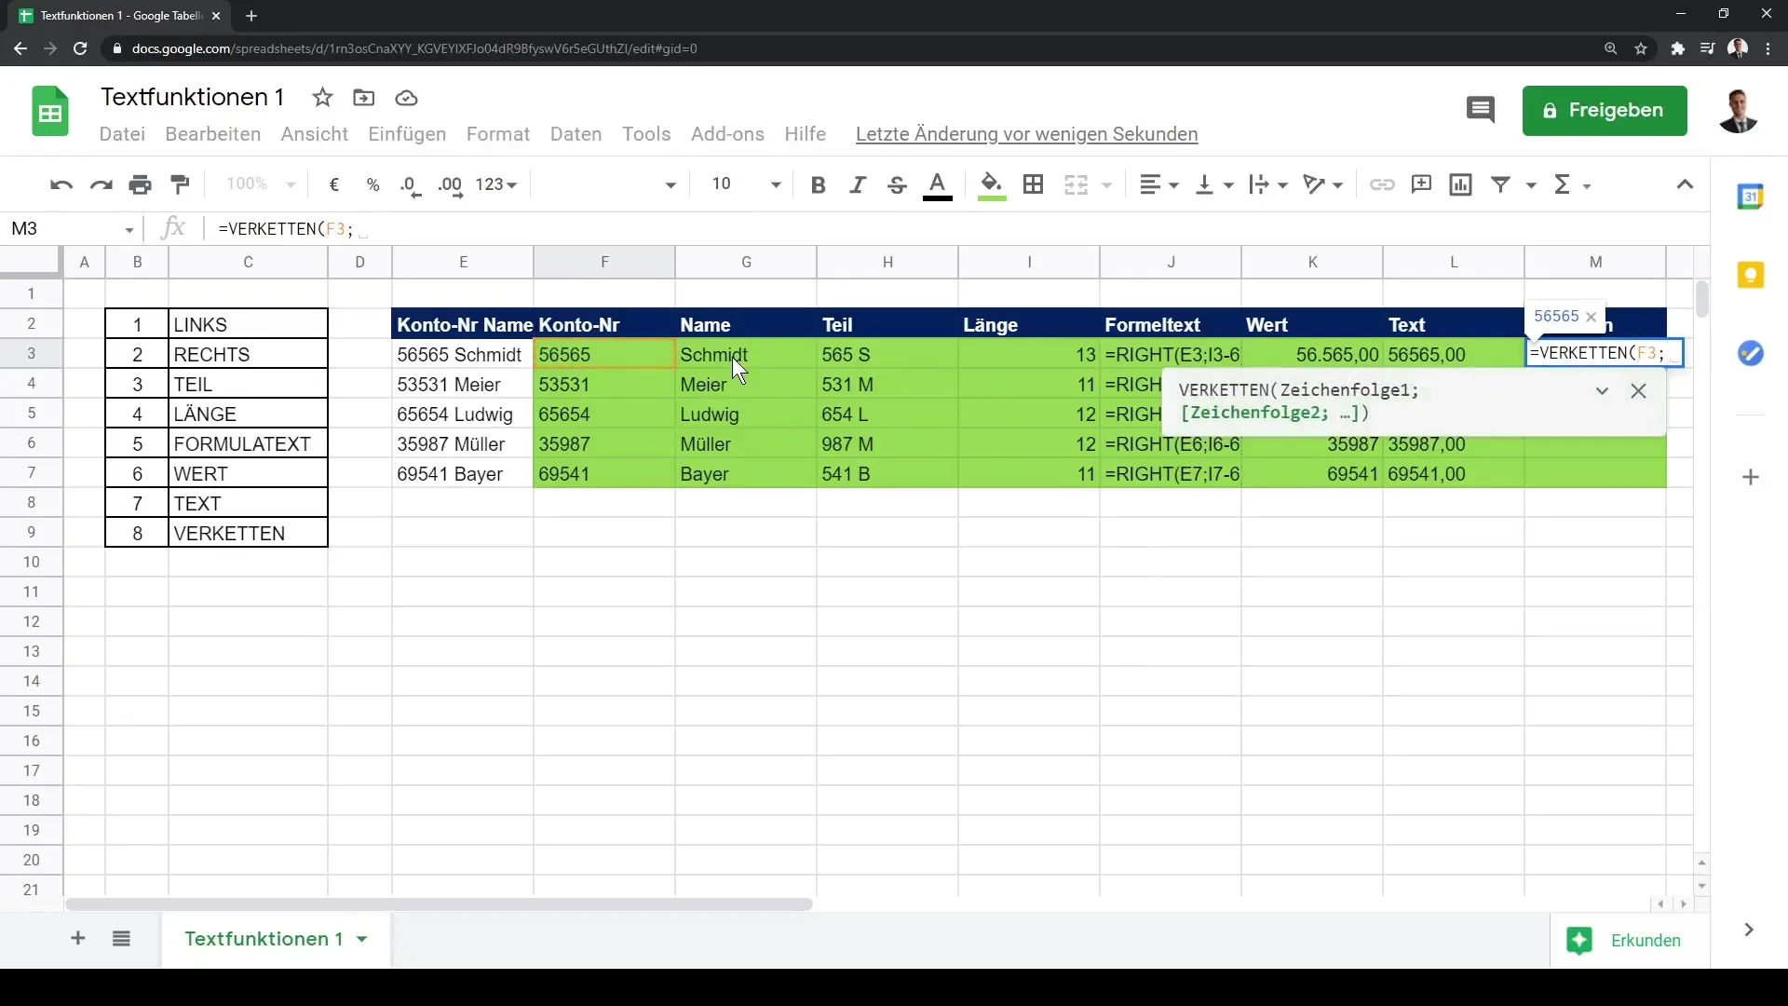This screenshot has height=1006, width=1788.
Task: Open the Format menu
Action: coord(498,134)
